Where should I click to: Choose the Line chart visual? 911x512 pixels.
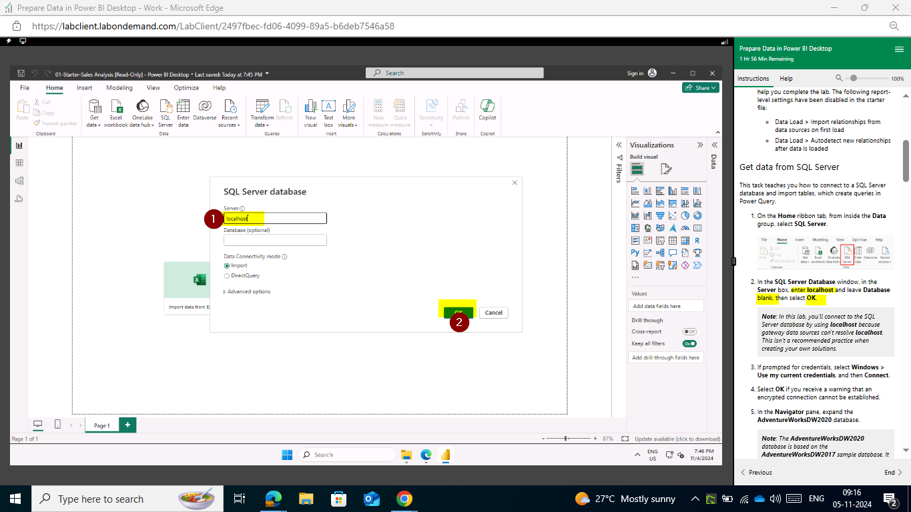pyautogui.click(x=635, y=203)
